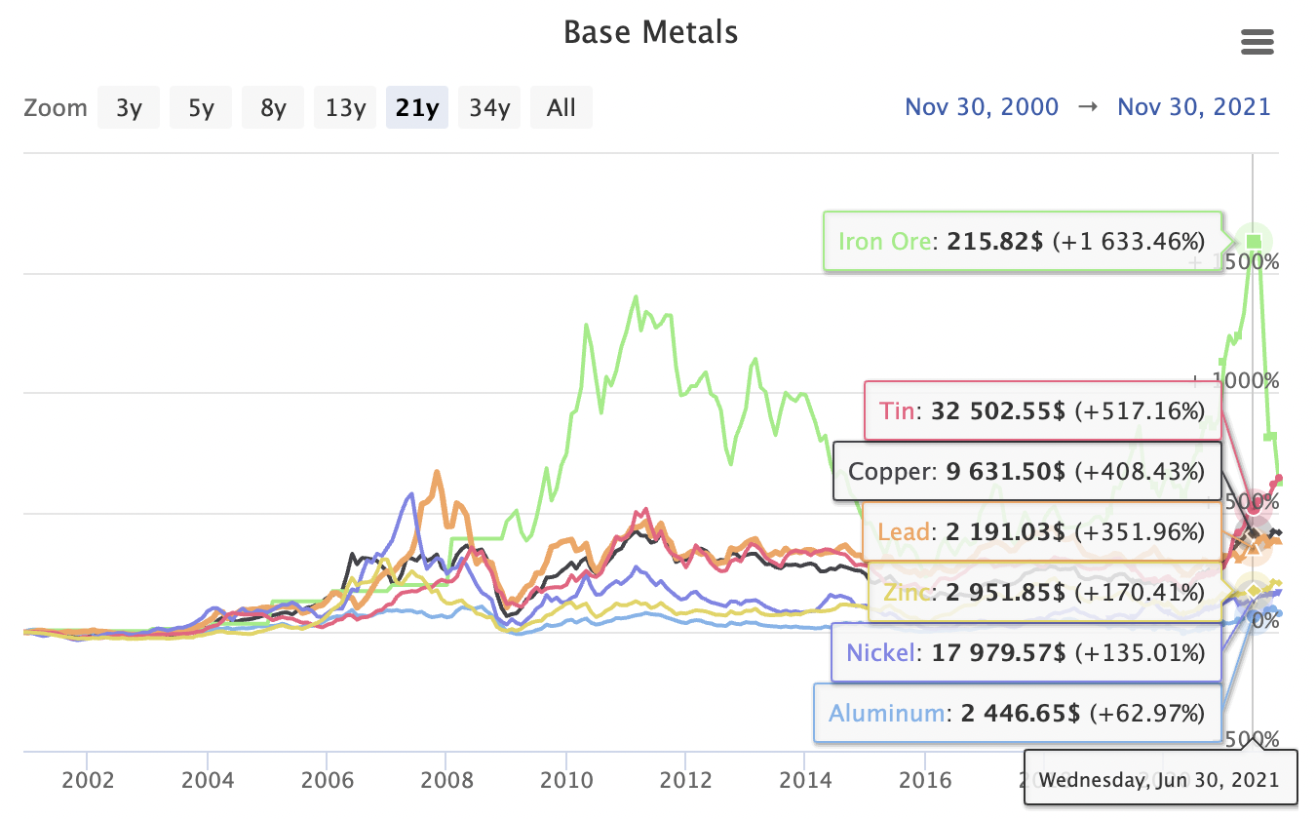Choose the 13y zoom option
The height and width of the screenshot is (819, 1316).
tap(345, 107)
